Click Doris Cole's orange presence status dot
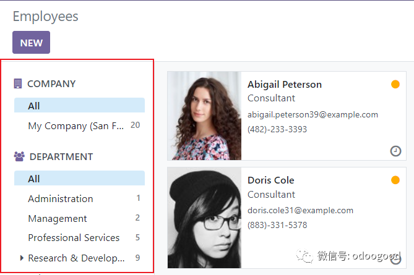Screen dimensions: 414x275 point(395,180)
